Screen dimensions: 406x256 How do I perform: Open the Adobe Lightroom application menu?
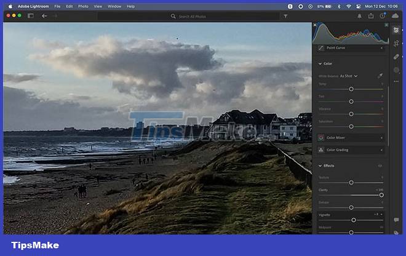click(x=33, y=7)
